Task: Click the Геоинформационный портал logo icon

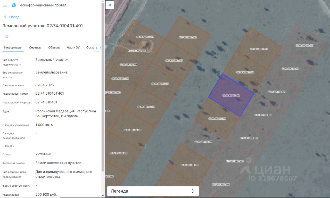Action: pos(14,5)
